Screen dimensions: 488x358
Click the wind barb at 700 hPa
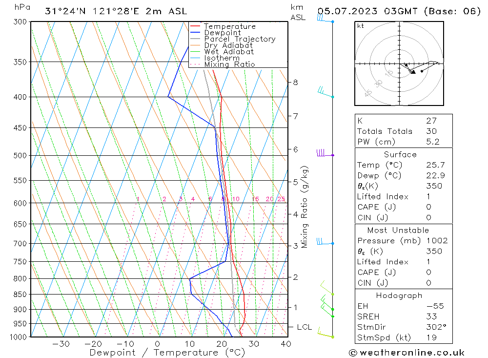point(325,242)
